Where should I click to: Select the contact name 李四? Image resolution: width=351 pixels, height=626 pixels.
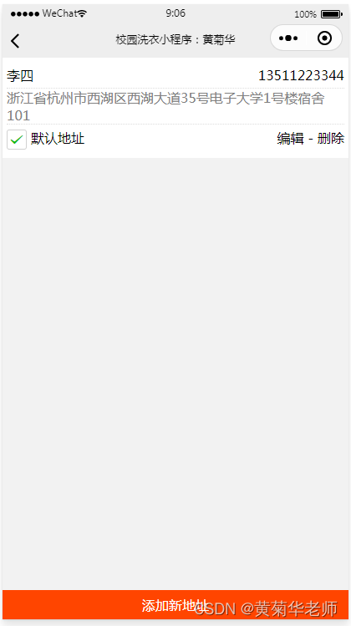(20, 75)
